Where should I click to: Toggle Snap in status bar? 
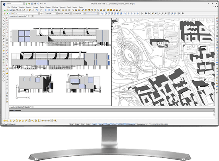click(72, 124)
